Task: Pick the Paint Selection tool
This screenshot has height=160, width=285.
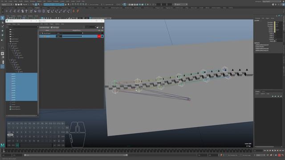Action: tap(2, 27)
